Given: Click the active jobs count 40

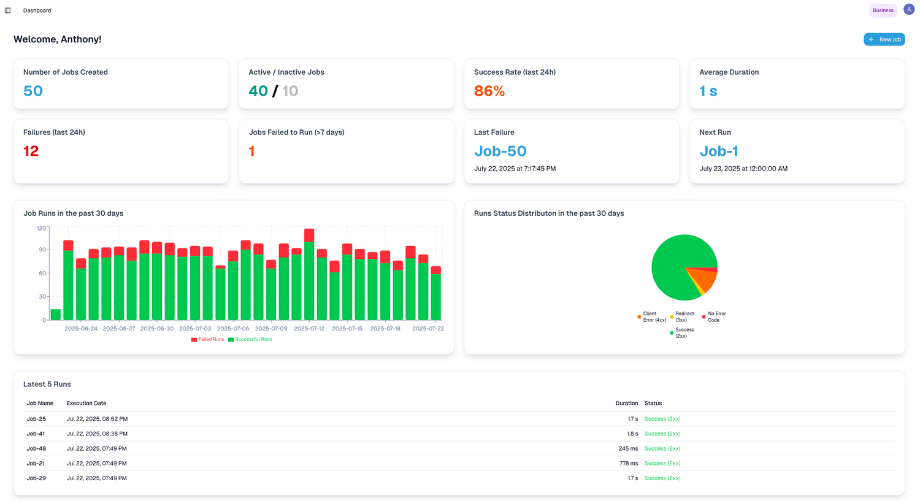Looking at the screenshot, I should coord(258,91).
